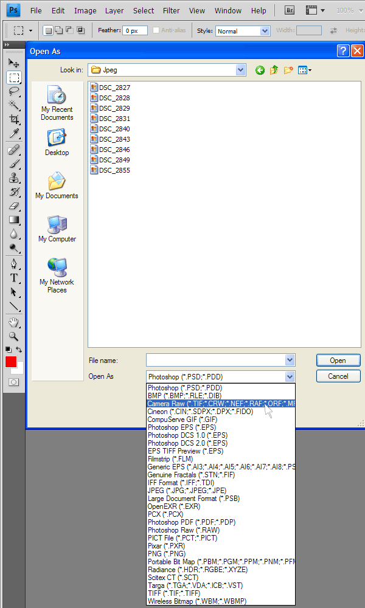Create a new folder in dialog
This screenshot has height=608, width=365.
288,70
